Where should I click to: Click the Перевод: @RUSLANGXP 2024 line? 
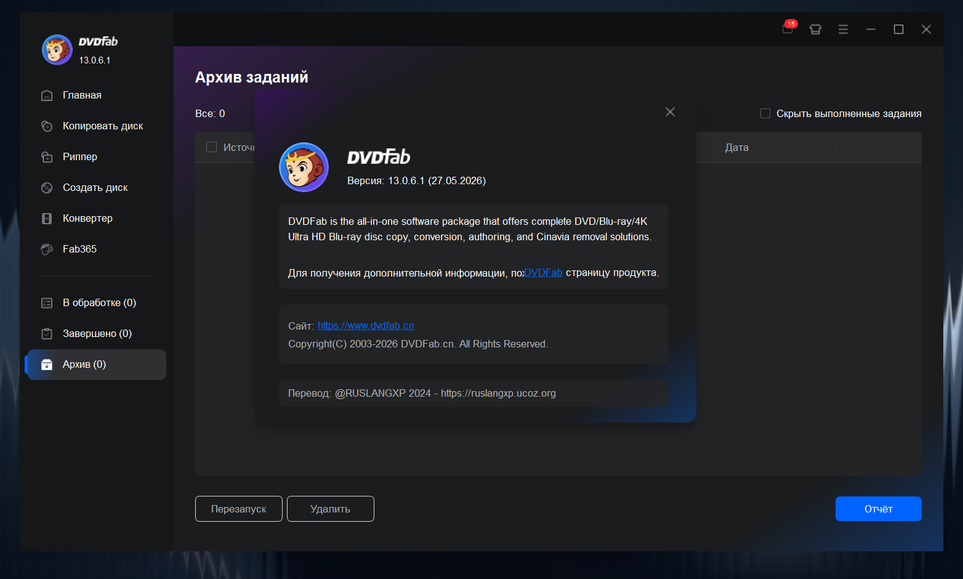(422, 393)
